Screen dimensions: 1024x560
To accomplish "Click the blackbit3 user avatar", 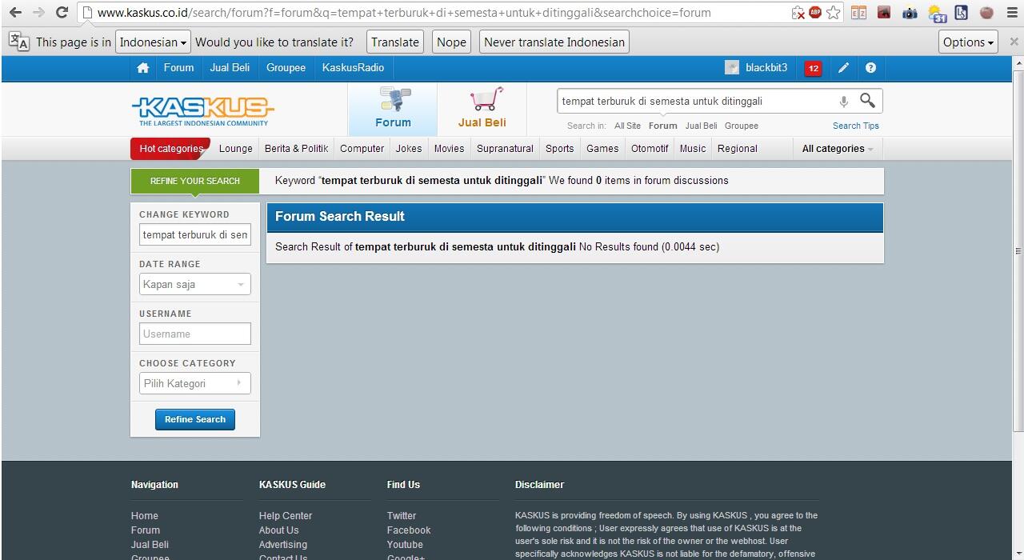I will click(x=732, y=68).
